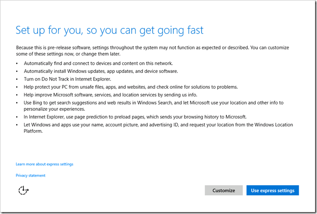Open the Ease of Access icon
Screen dimensions: 317x214
point(23,190)
